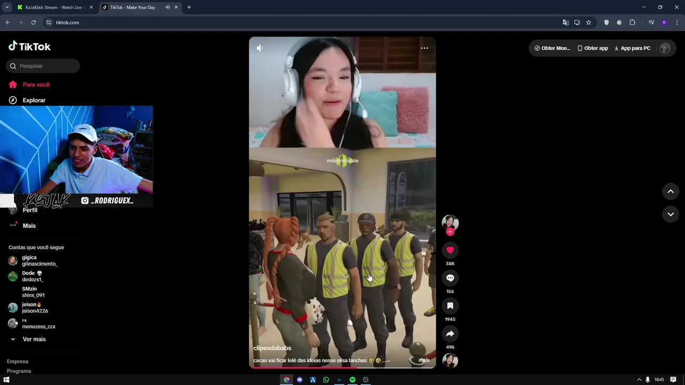This screenshot has height=385, width=685.
Task: Select Para você feed
Action: (36, 84)
